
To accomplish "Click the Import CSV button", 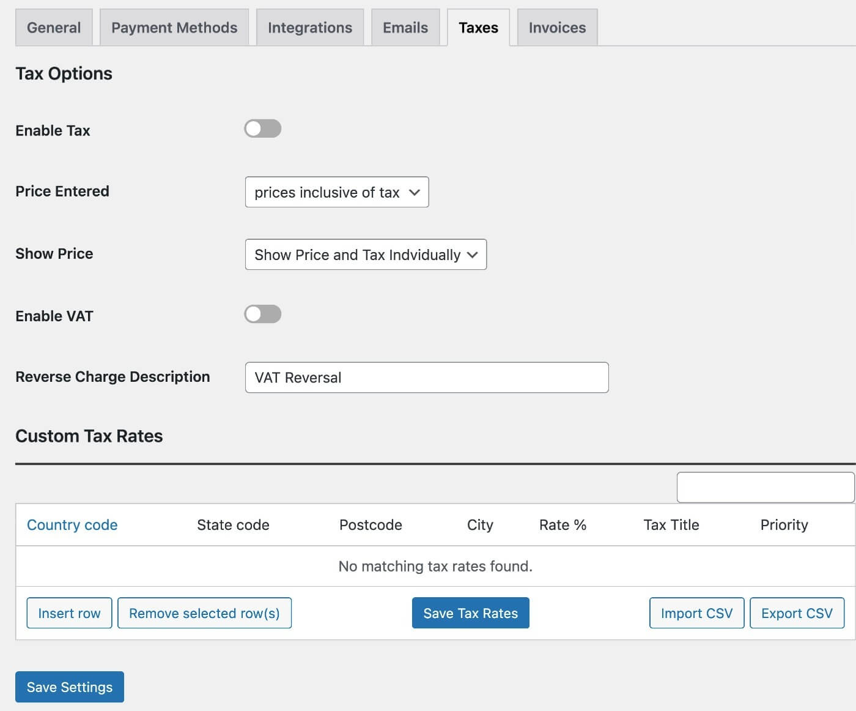I will point(696,613).
